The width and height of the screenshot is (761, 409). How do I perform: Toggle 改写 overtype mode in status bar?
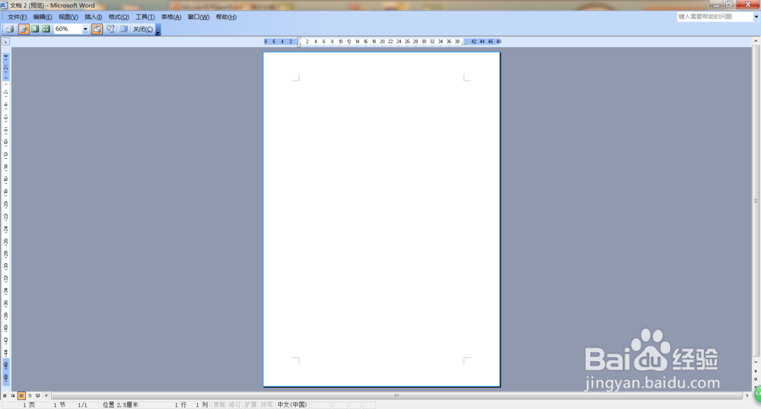(x=266, y=405)
